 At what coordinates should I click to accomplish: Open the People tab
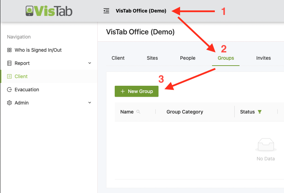point(188,58)
